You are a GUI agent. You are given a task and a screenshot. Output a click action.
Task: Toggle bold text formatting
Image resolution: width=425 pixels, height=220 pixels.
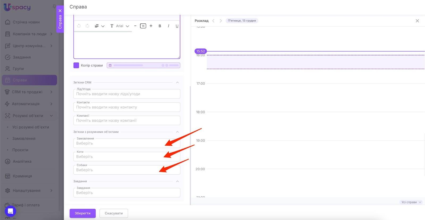(160, 26)
